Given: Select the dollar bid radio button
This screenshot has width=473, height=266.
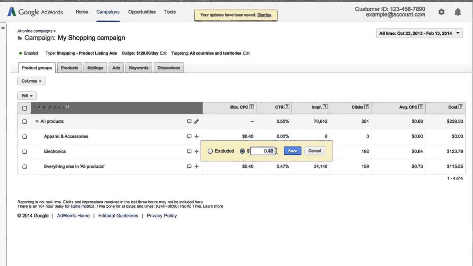Looking at the screenshot, I should point(242,151).
